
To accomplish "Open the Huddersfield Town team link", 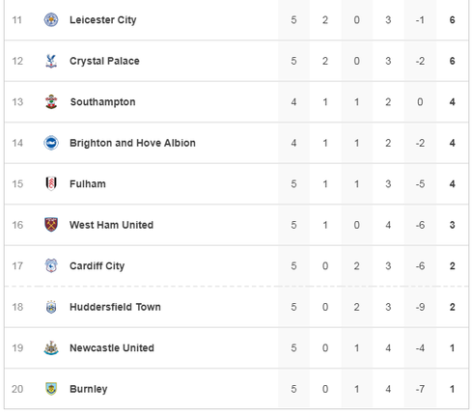I will pyautogui.click(x=115, y=307).
